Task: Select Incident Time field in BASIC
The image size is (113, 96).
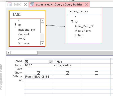Action: [27, 30]
